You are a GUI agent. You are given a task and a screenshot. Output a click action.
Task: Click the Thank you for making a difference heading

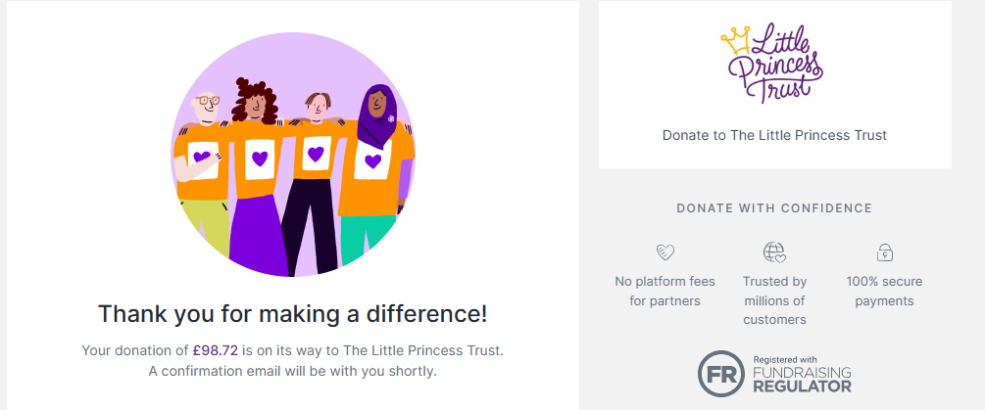[x=293, y=313]
